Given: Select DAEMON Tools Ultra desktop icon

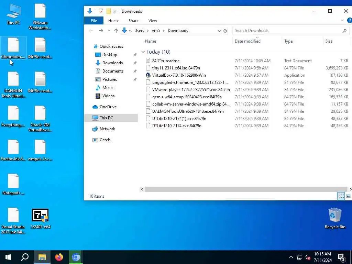Looking at the screenshot, I should point(13,85).
